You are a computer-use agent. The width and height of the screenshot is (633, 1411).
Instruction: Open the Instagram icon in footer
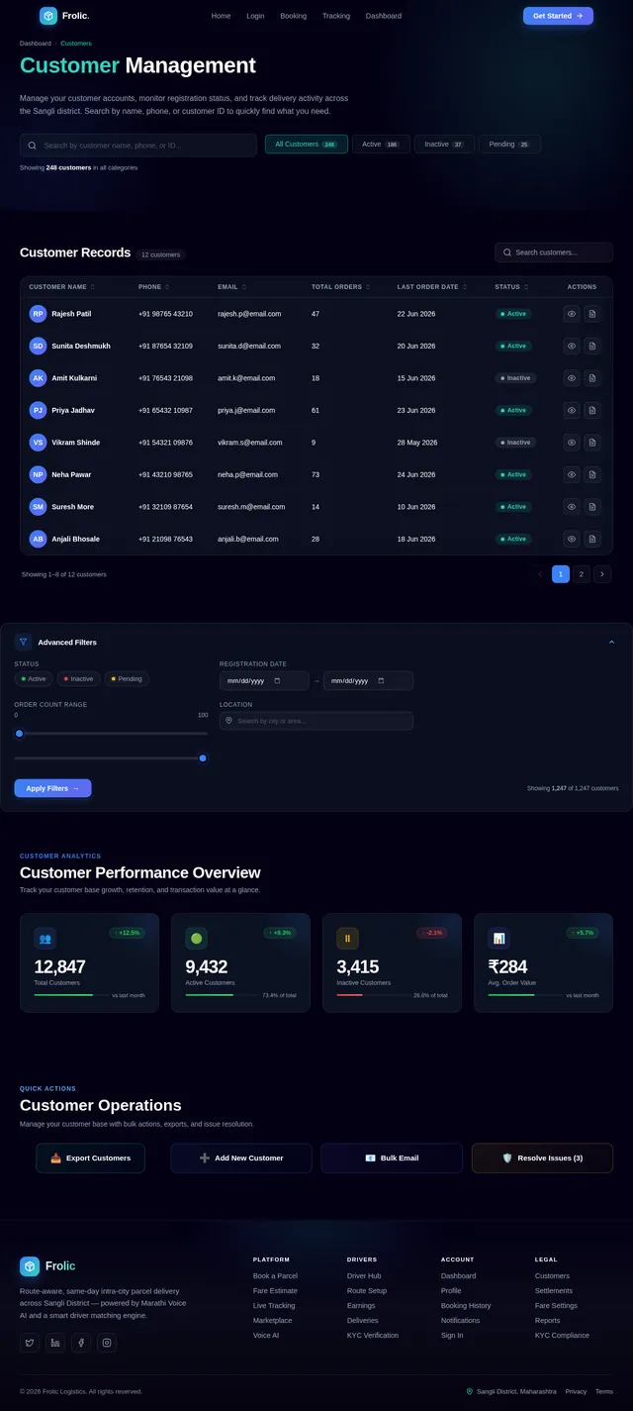[107, 1343]
